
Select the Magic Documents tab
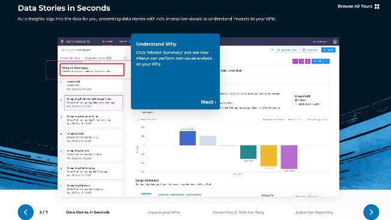(99, 58)
